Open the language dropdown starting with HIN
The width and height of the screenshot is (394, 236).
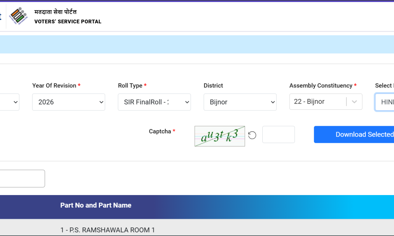(x=385, y=102)
